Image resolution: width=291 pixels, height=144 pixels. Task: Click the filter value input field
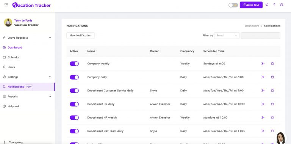pyautogui.click(x=260, y=36)
